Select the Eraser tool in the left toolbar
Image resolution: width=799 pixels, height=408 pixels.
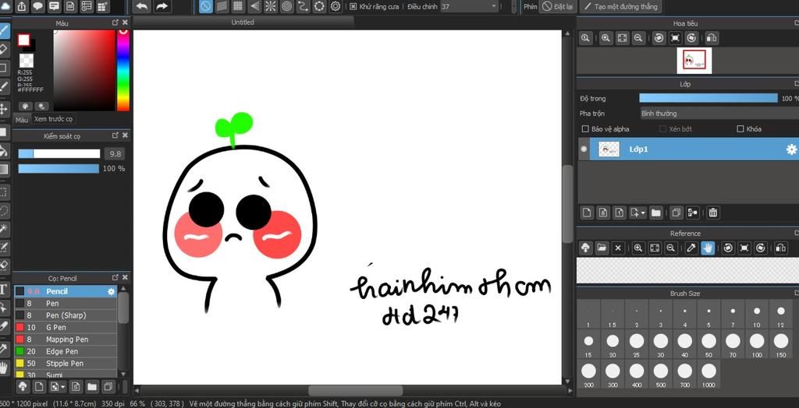[4, 49]
